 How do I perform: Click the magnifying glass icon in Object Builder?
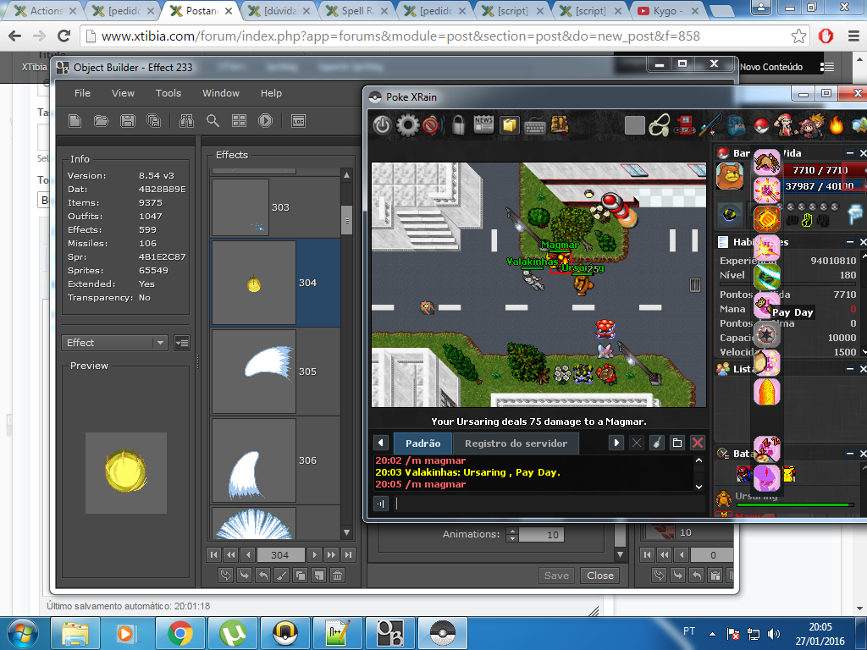213,120
